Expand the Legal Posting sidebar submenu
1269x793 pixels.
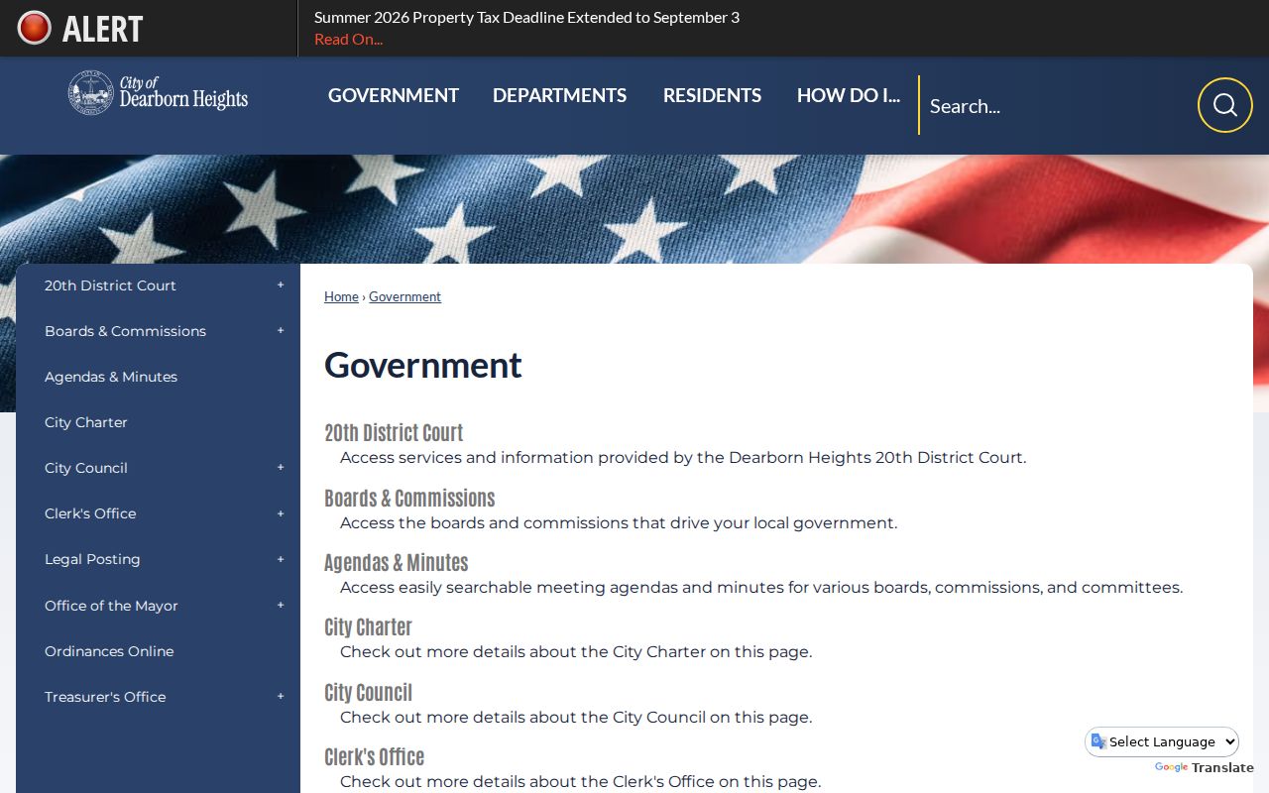pos(281,559)
